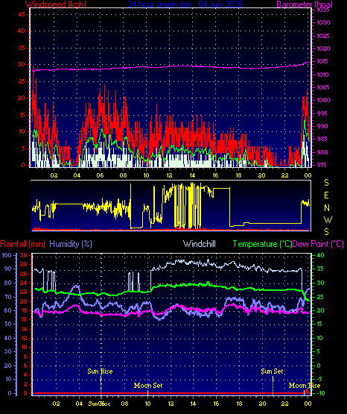Click the Rainfall (mm) legend label
Viewport: 347px width, 414px height.
(x=22, y=244)
